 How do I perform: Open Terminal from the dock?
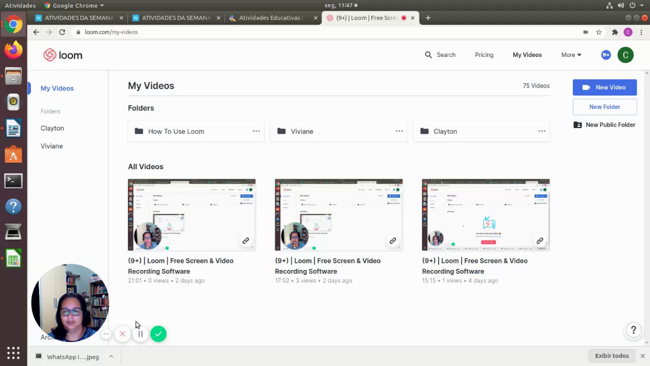pos(13,180)
